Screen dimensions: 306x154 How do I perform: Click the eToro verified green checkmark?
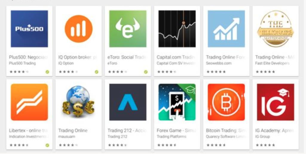point(146,72)
